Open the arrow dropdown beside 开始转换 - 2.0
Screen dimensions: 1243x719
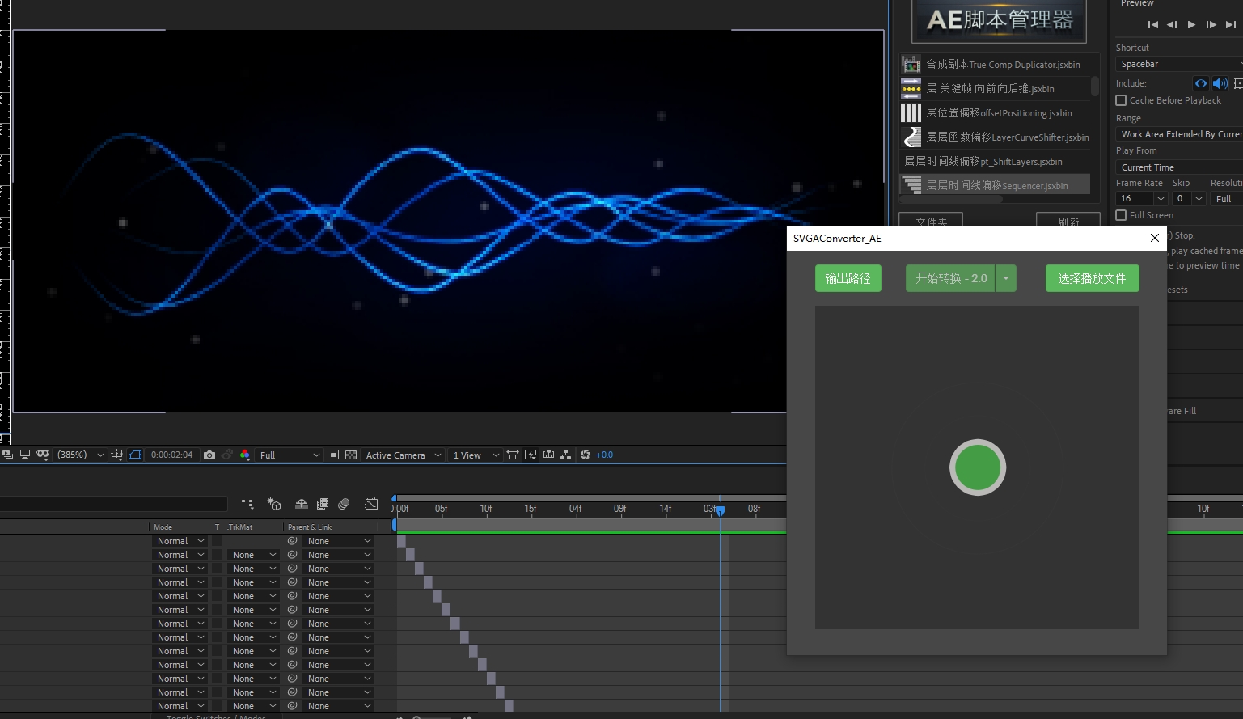[1006, 278]
